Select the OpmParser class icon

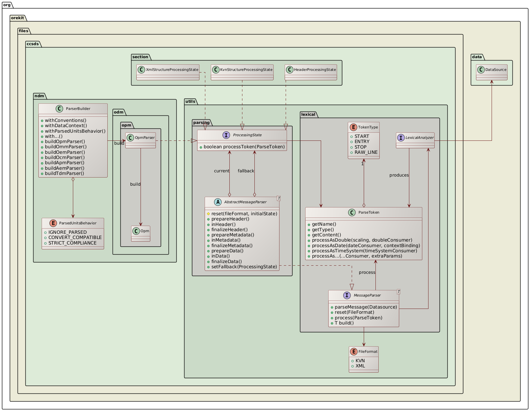[x=130, y=138]
